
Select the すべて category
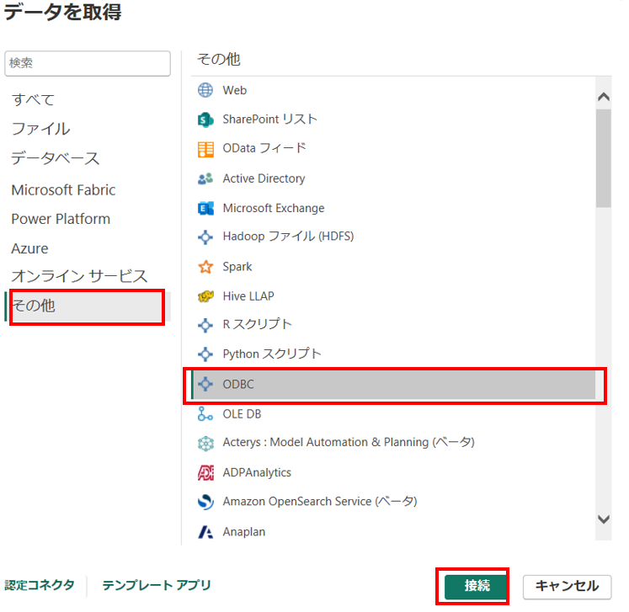coord(33,99)
